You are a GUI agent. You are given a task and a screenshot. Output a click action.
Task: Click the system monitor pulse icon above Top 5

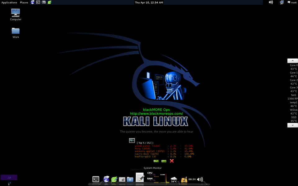click(x=132, y=140)
